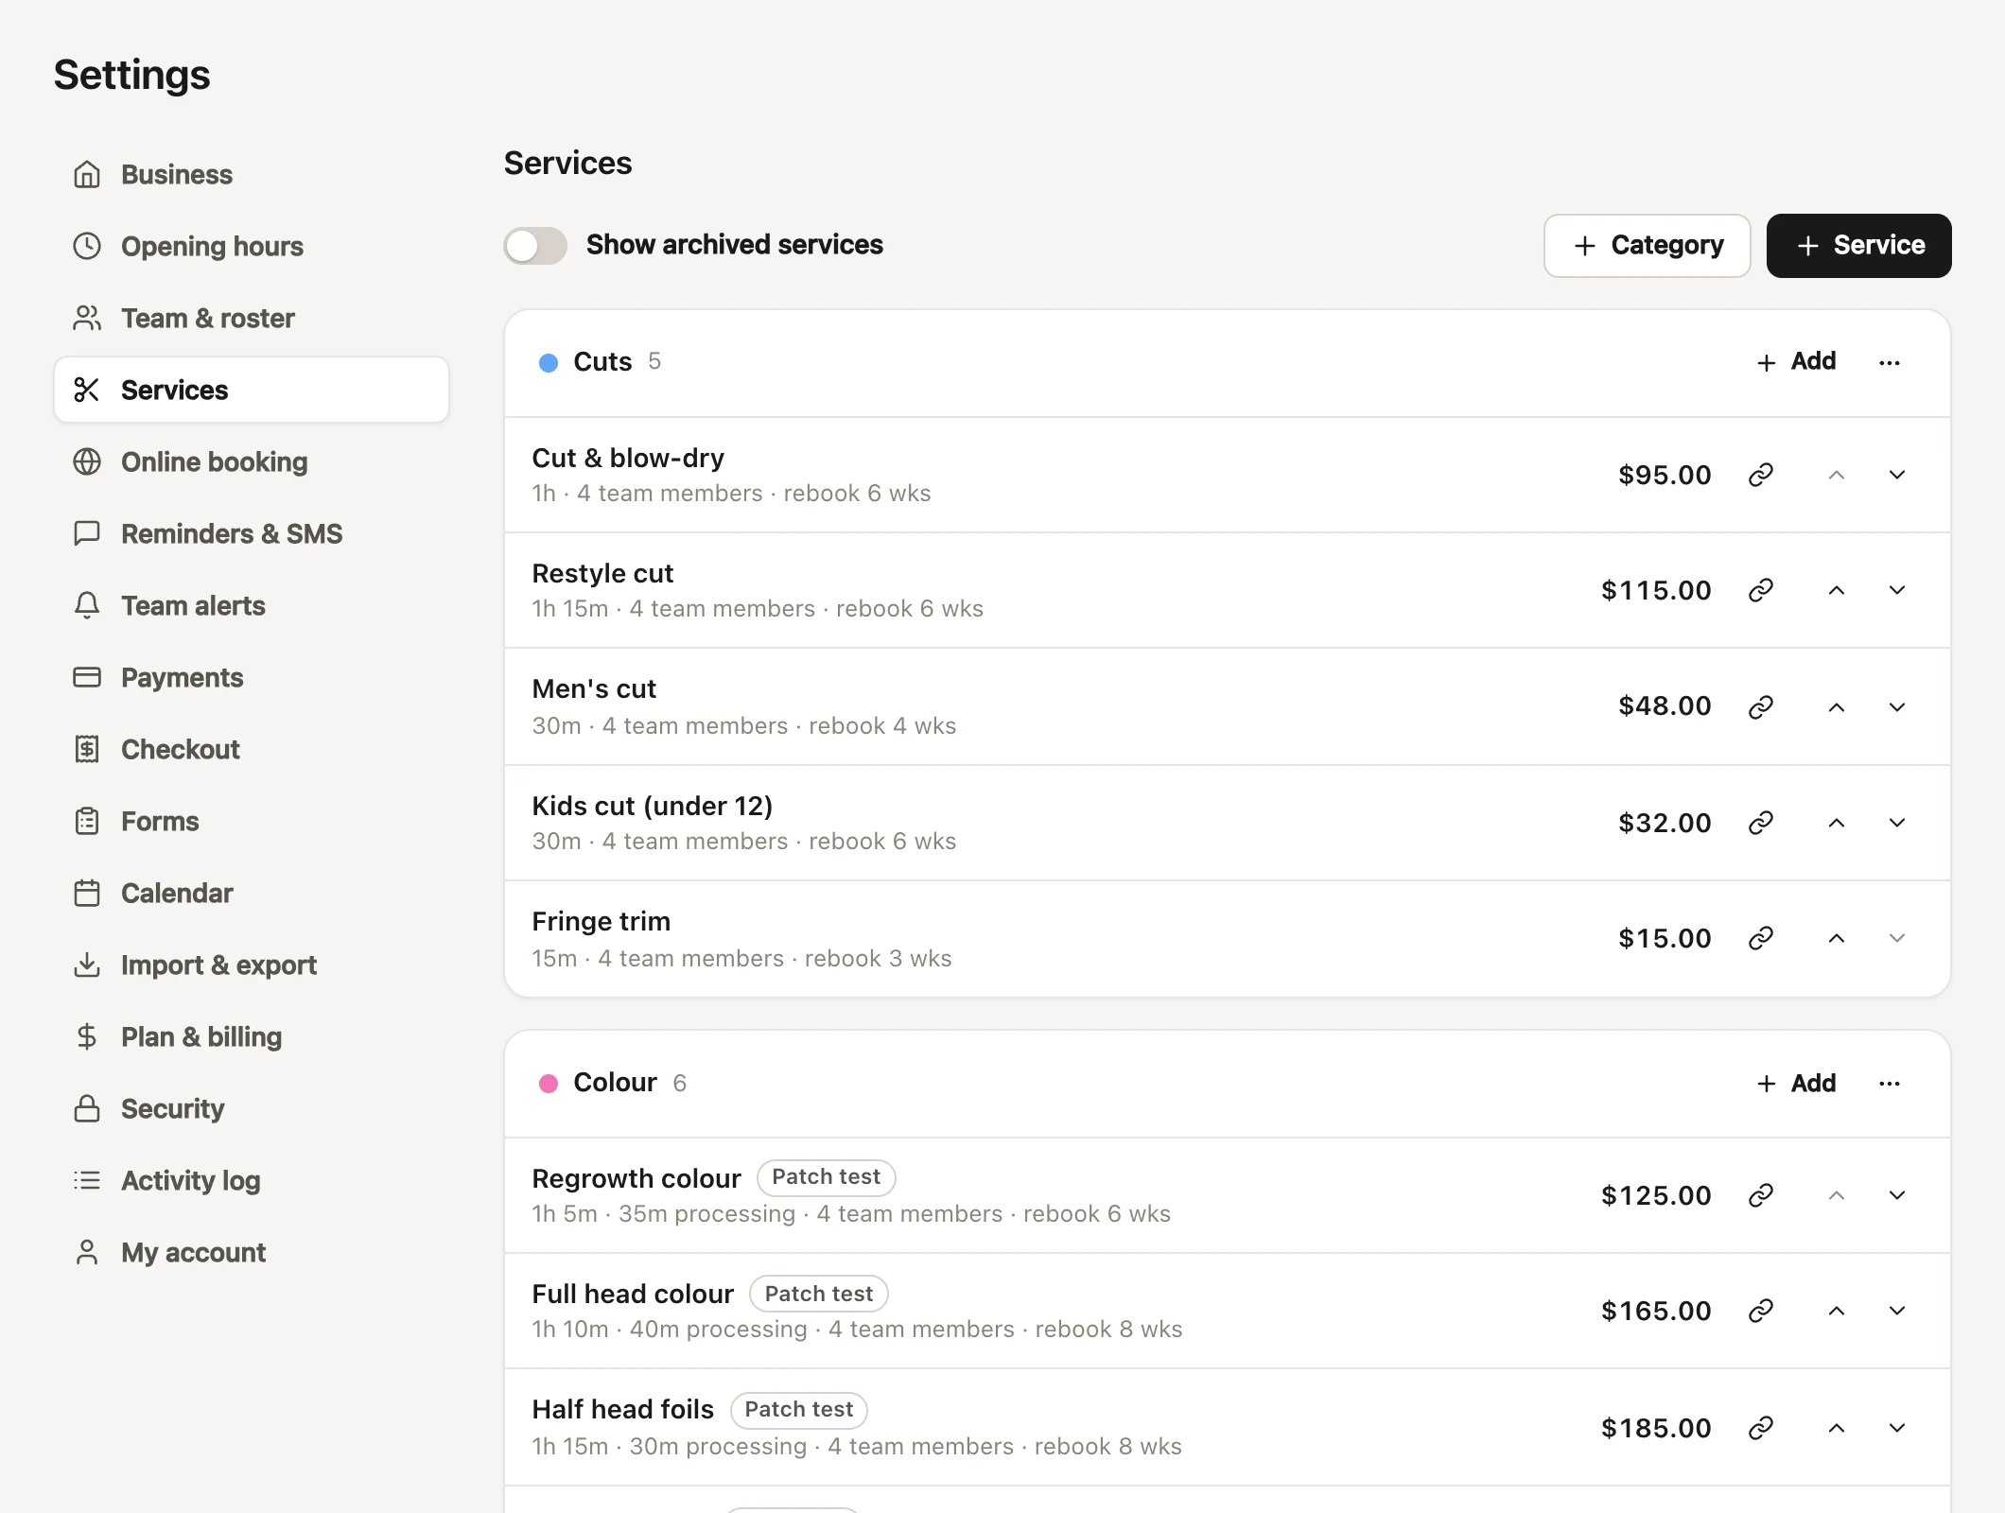The image size is (2005, 1513).
Task: Toggle Show archived services switch
Action: pyautogui.click(x=535, y=246)
